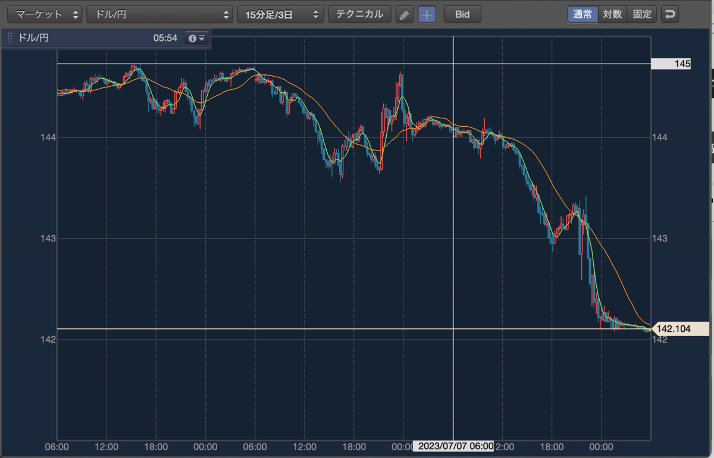Open the テクニカル indicators button
Image resolution: width=714 pixels, height=458 pixels.
coord(359,14)
